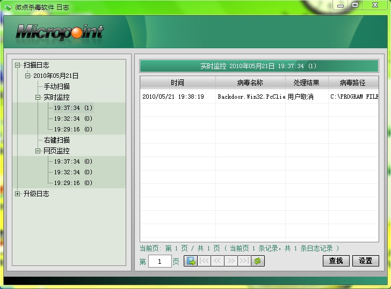Collapse the 网页监控 tree branch

click(x=38, y=151)
